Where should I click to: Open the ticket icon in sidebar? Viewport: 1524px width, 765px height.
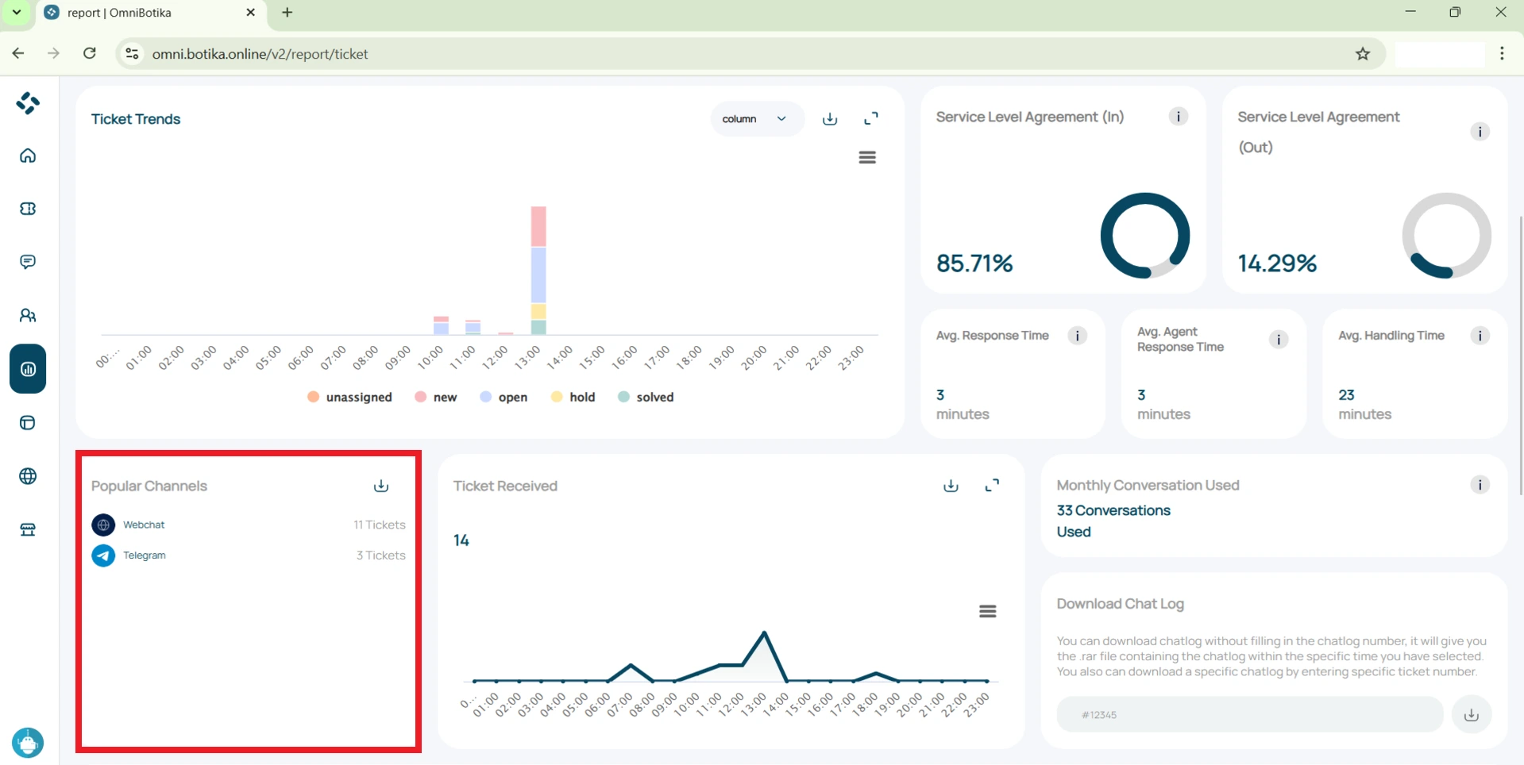pos(28,209)
